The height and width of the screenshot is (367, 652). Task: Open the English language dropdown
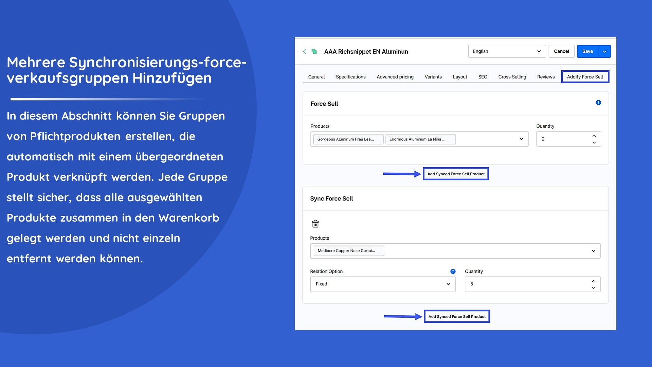[x=507, y=51]
